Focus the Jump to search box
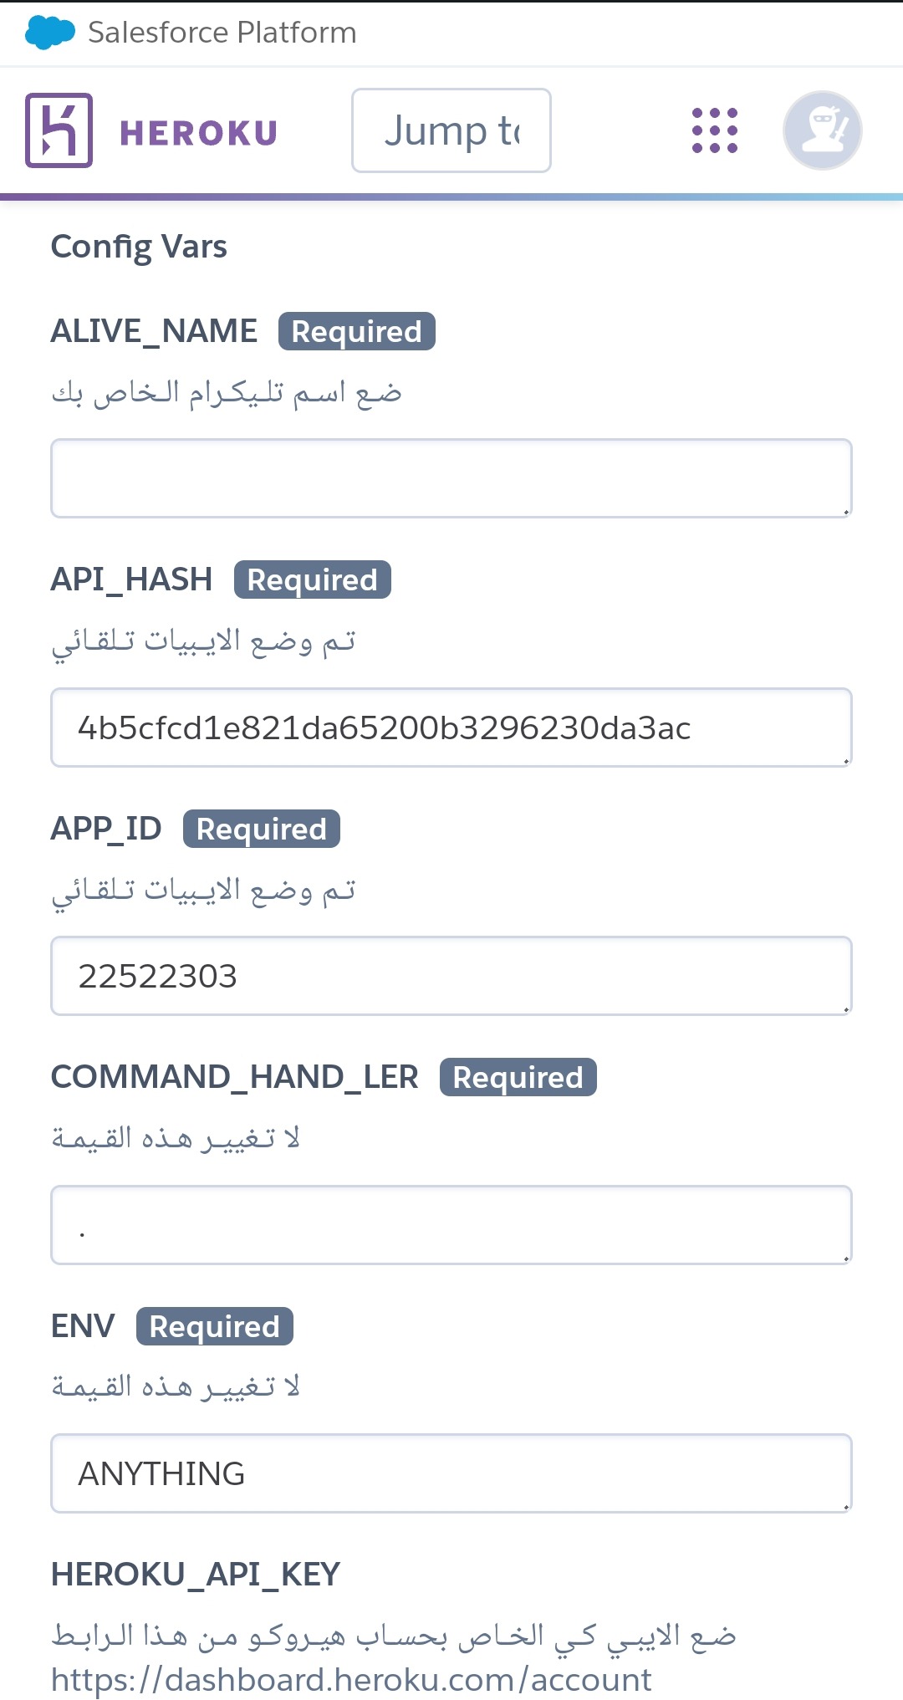Screen dimensions: 903x1700 pyautogui.click(x=451, y=130)
